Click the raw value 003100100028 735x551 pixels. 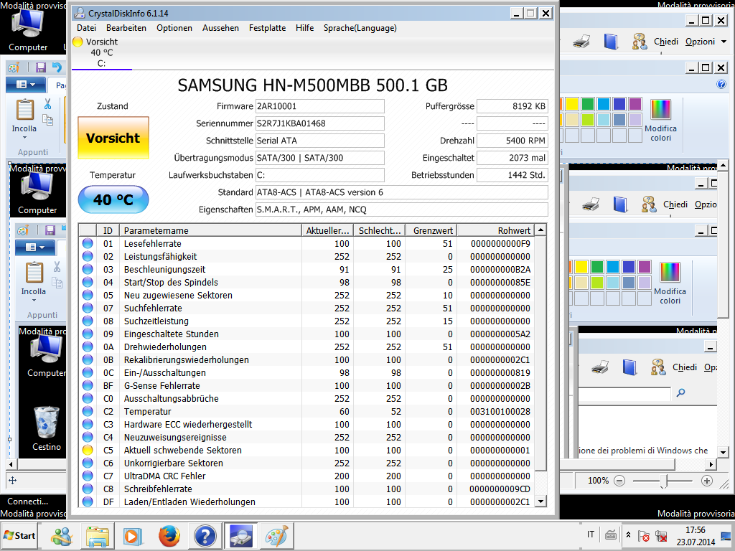(500, 411)
